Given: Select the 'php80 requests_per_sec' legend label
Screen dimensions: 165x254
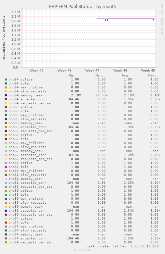Looking at the screenshot, I should click(31, 215).
